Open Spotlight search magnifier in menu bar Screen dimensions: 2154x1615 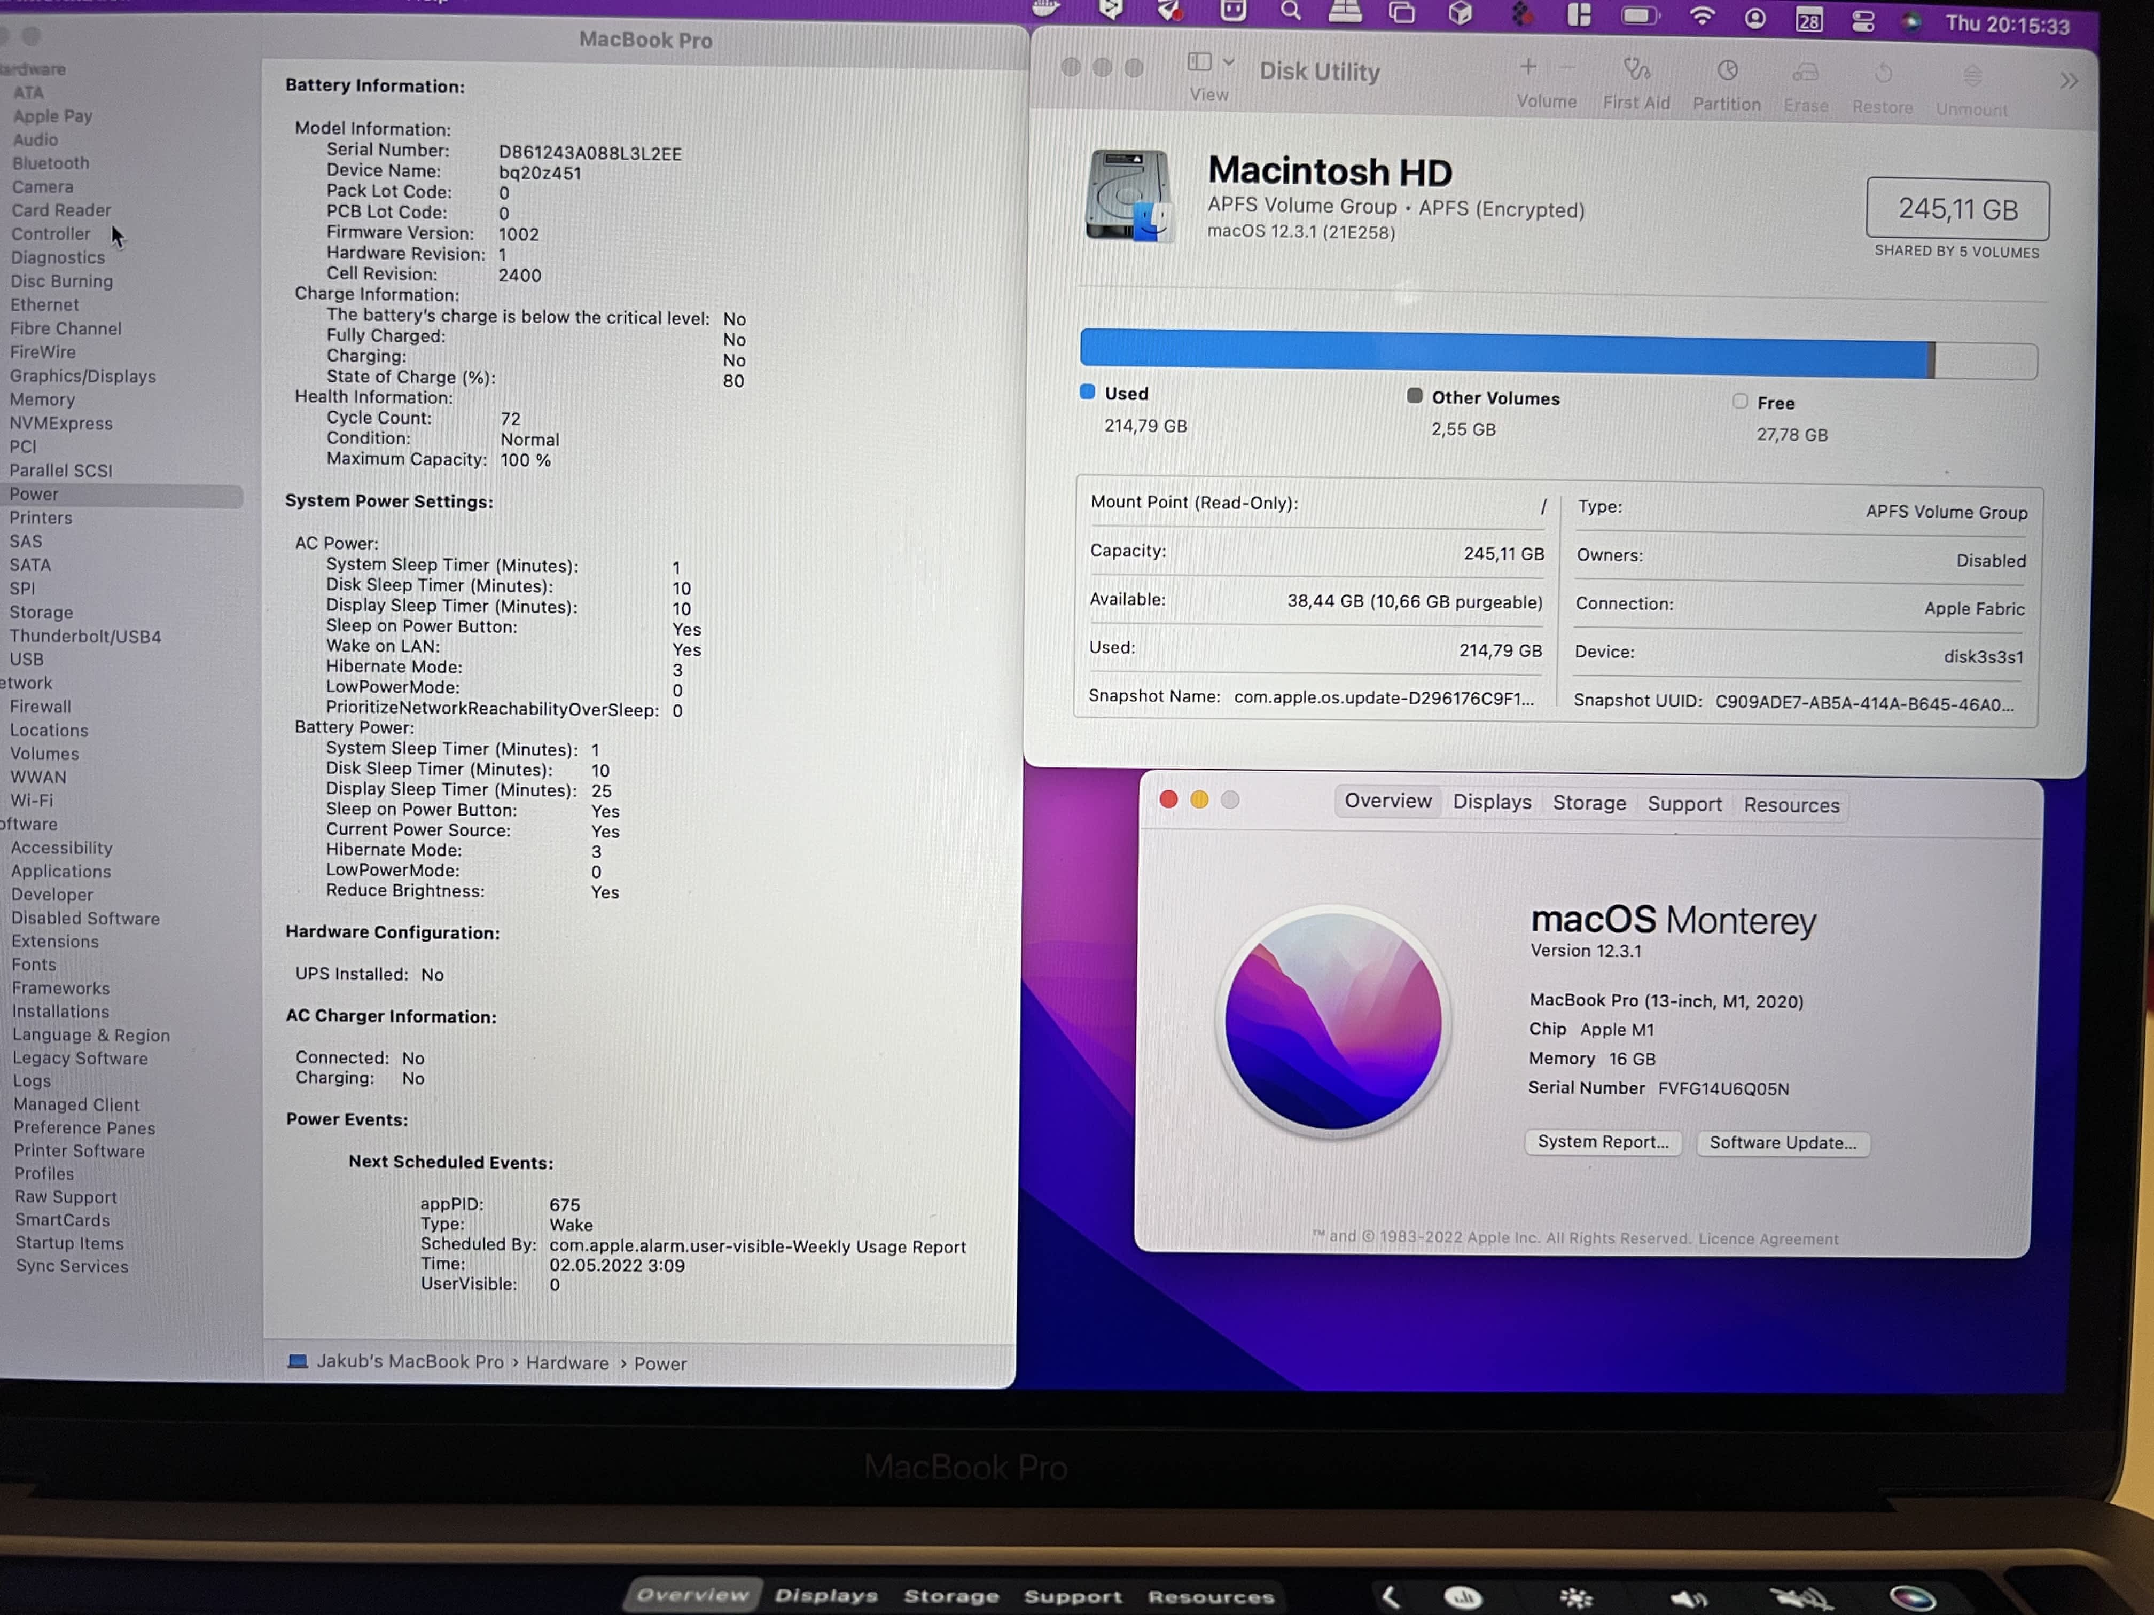1290,12
